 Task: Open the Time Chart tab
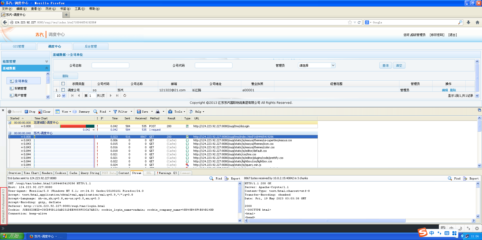click(31, 173)
